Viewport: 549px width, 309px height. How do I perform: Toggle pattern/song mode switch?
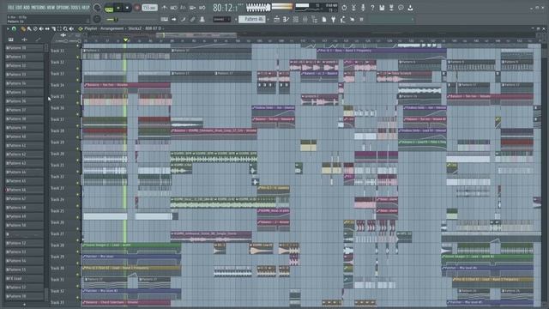[109, 8]
